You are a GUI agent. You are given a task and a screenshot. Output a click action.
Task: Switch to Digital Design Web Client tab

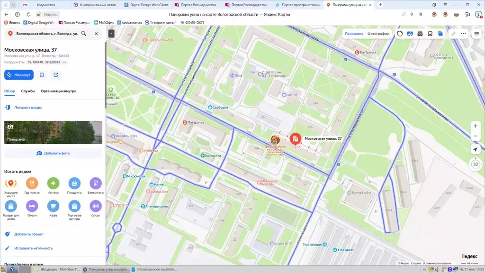coord(146,5)
